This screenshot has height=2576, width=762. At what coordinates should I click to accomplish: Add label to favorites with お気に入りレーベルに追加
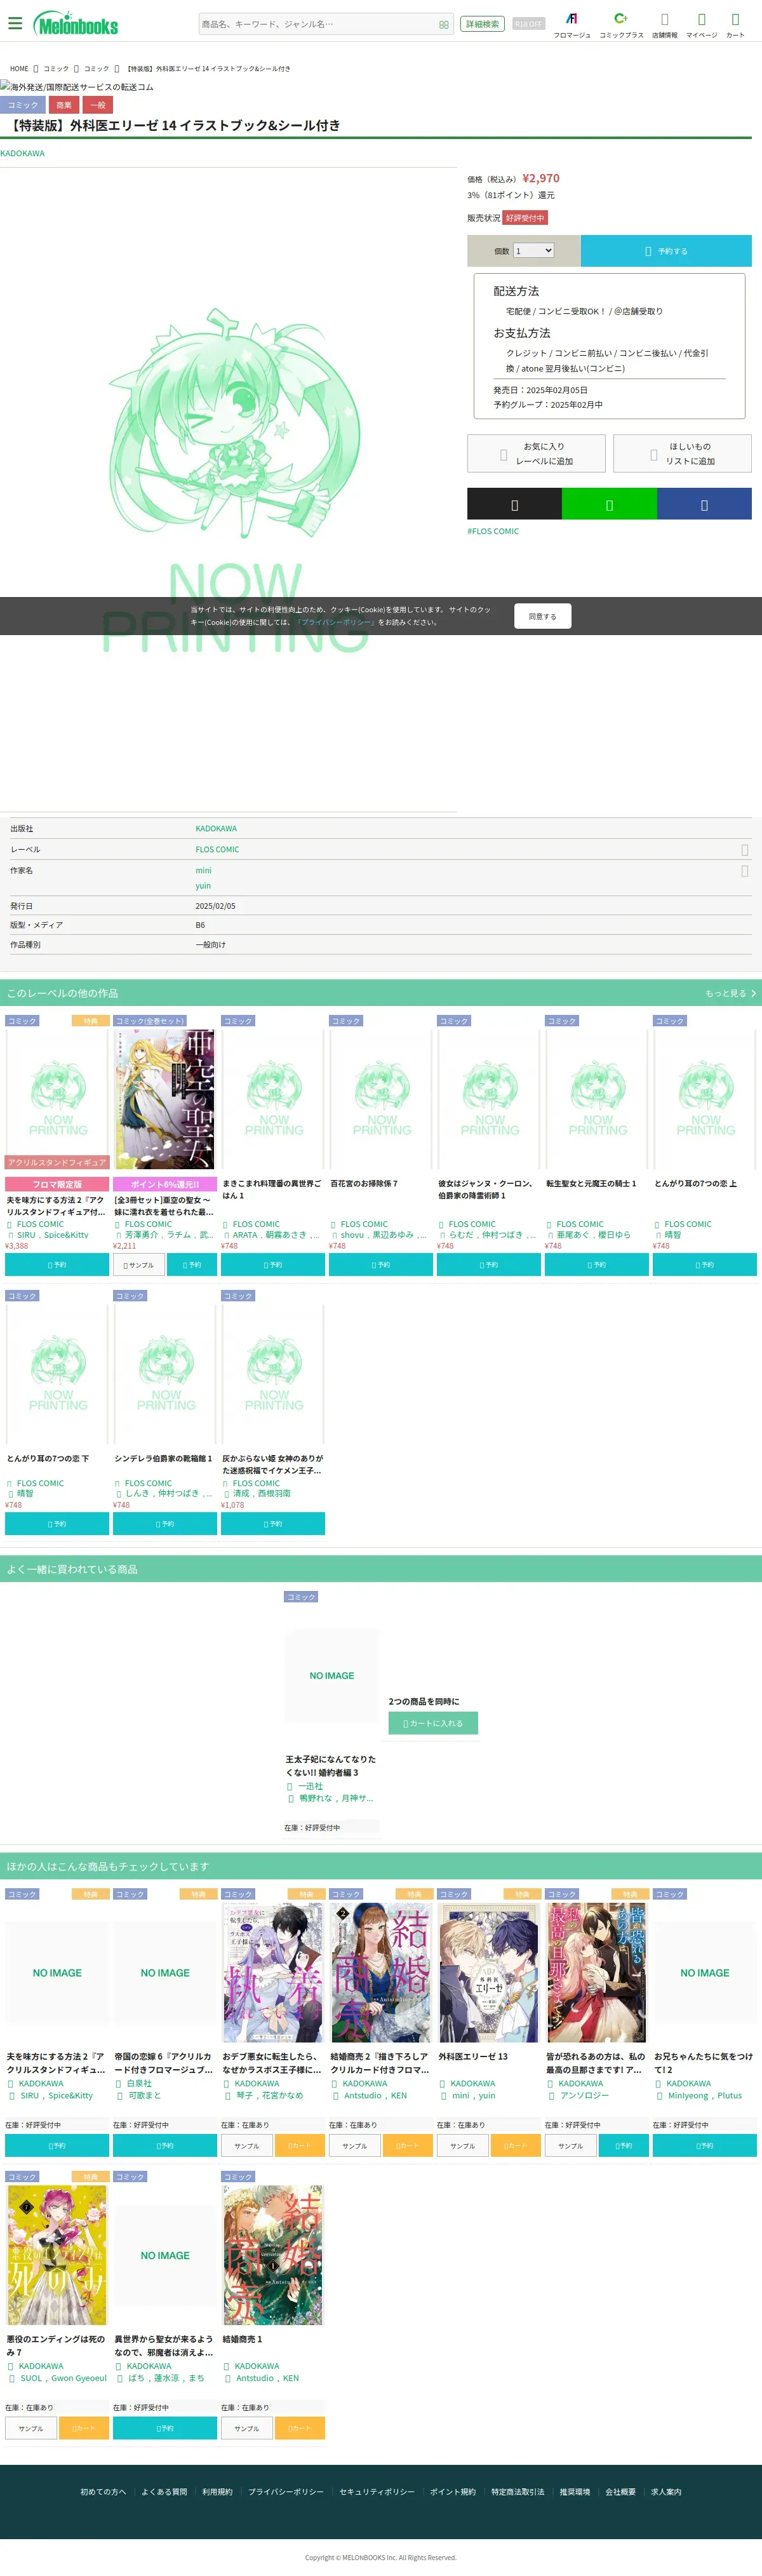point(536,453)
